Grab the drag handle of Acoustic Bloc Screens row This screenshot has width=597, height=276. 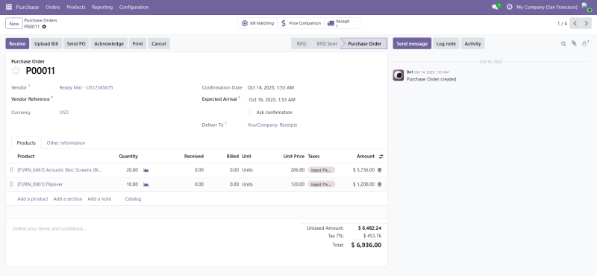point(11,170)
